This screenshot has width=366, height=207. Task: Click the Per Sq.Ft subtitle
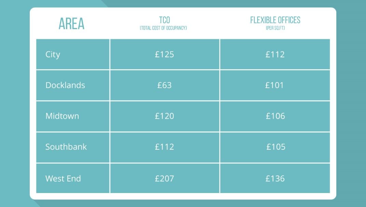click(x=275, y=28)
